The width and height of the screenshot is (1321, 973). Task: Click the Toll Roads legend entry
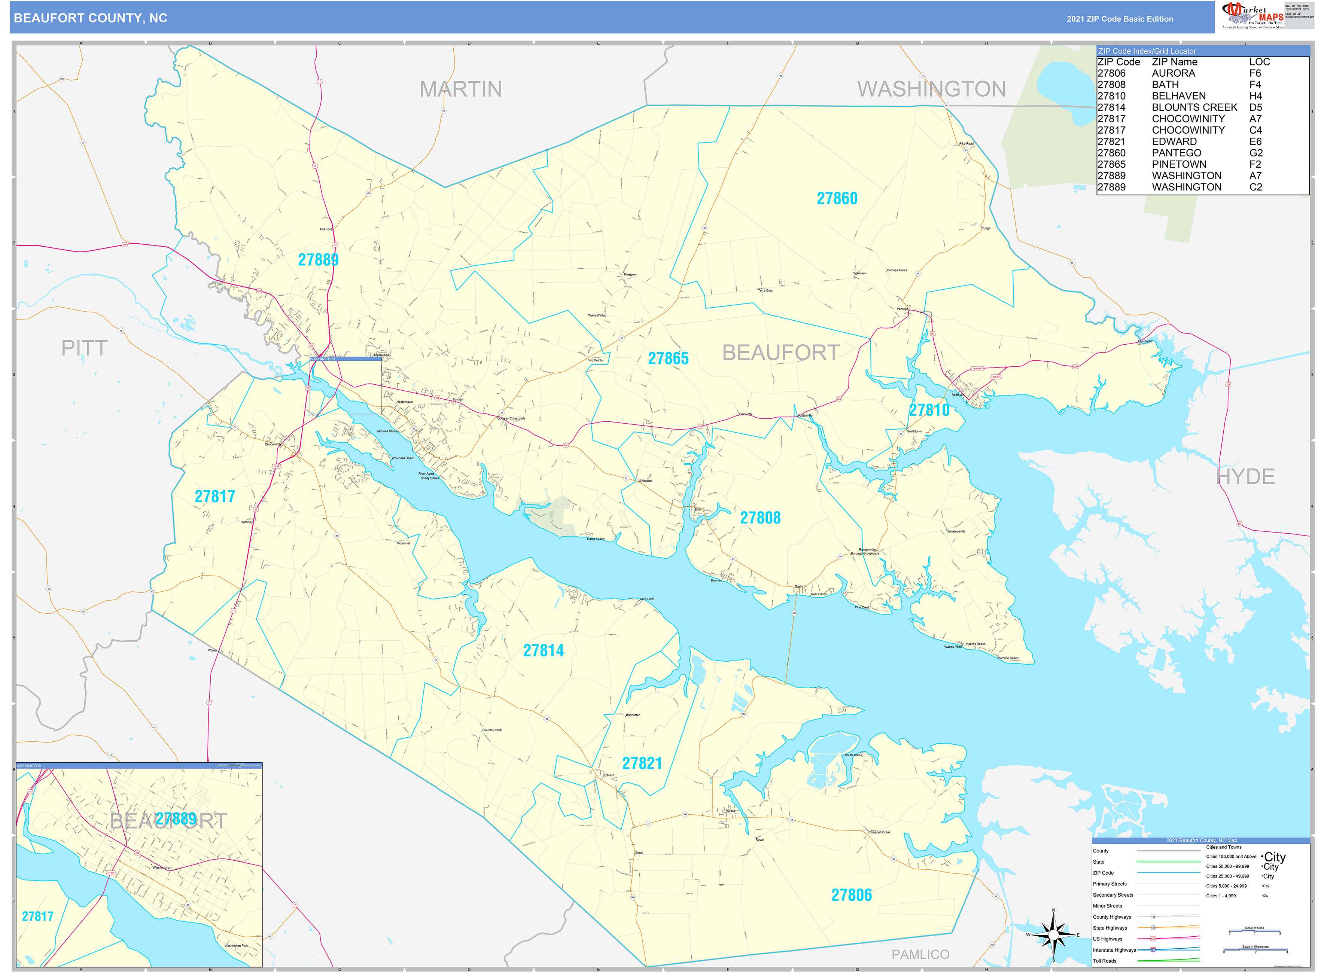[1146, 961]
